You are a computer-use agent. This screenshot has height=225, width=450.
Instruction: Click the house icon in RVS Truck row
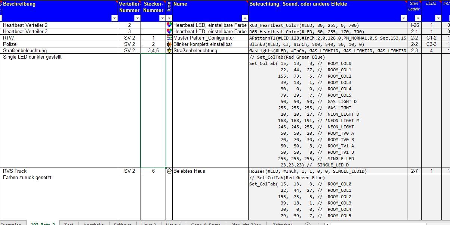pyautogui.click(x=169, y=171)
